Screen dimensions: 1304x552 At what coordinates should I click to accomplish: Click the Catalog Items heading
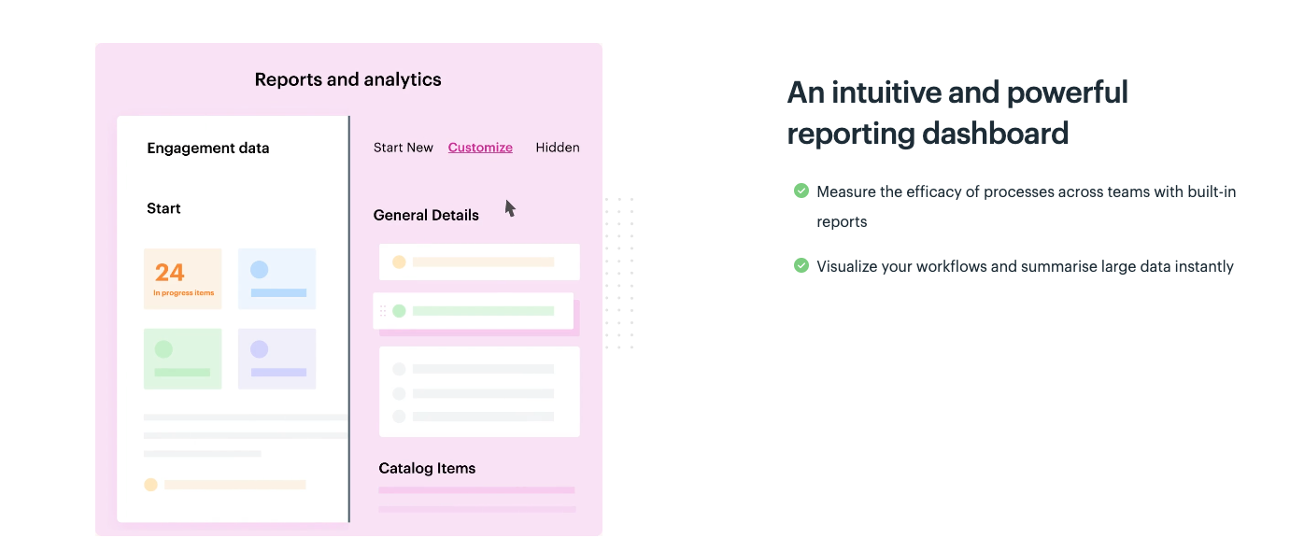click(x=427, y=468)
